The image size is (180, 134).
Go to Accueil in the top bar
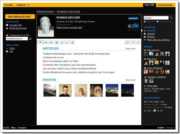click(9, 5)
